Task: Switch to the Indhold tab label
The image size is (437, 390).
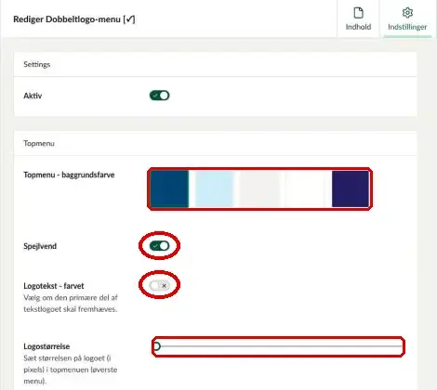Action: 358,27
